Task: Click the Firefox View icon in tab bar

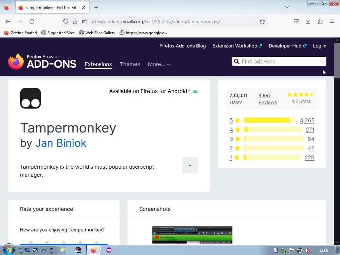Action: point(7,8)
